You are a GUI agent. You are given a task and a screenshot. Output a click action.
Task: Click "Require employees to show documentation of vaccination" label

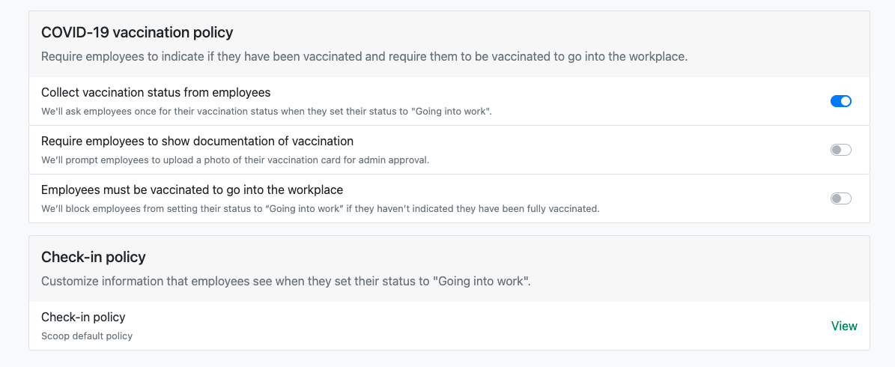pos(197,141)
